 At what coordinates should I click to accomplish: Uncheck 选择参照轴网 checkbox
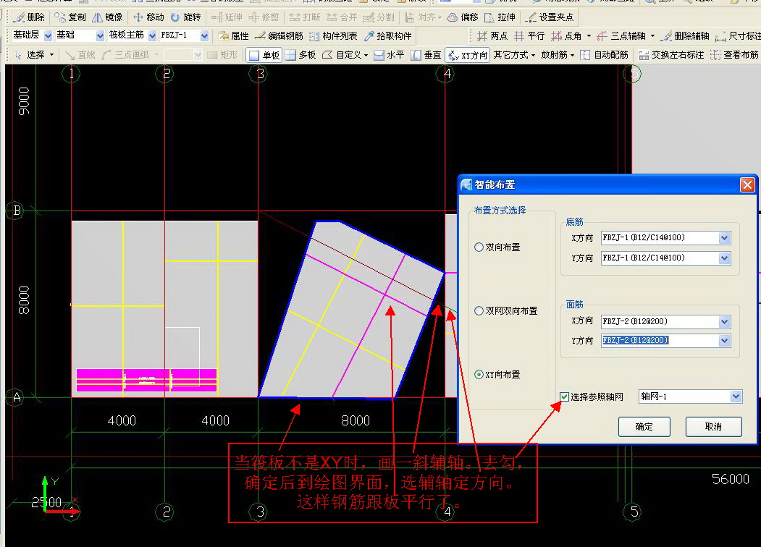click(564, 397)
